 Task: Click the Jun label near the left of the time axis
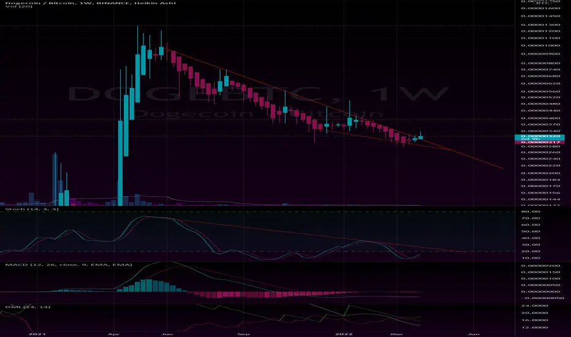[167, 334]
